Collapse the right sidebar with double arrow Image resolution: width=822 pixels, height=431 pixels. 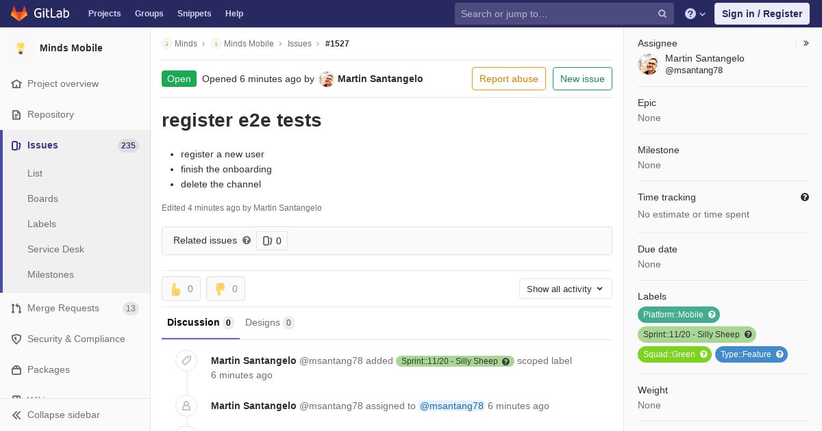[x=806, y=43]
